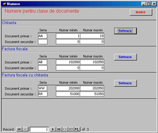The width and height of the screenshot is (158, 133).
Task: Click Seteaza in the Chitanta section
Action: click(x=126, y=31)
